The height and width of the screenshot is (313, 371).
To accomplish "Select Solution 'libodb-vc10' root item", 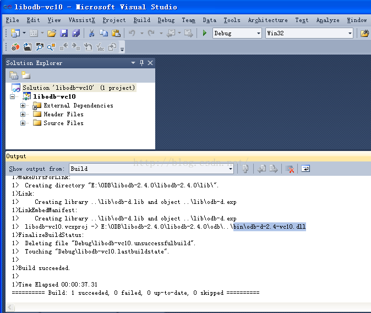I will click(x=79, y=88).
